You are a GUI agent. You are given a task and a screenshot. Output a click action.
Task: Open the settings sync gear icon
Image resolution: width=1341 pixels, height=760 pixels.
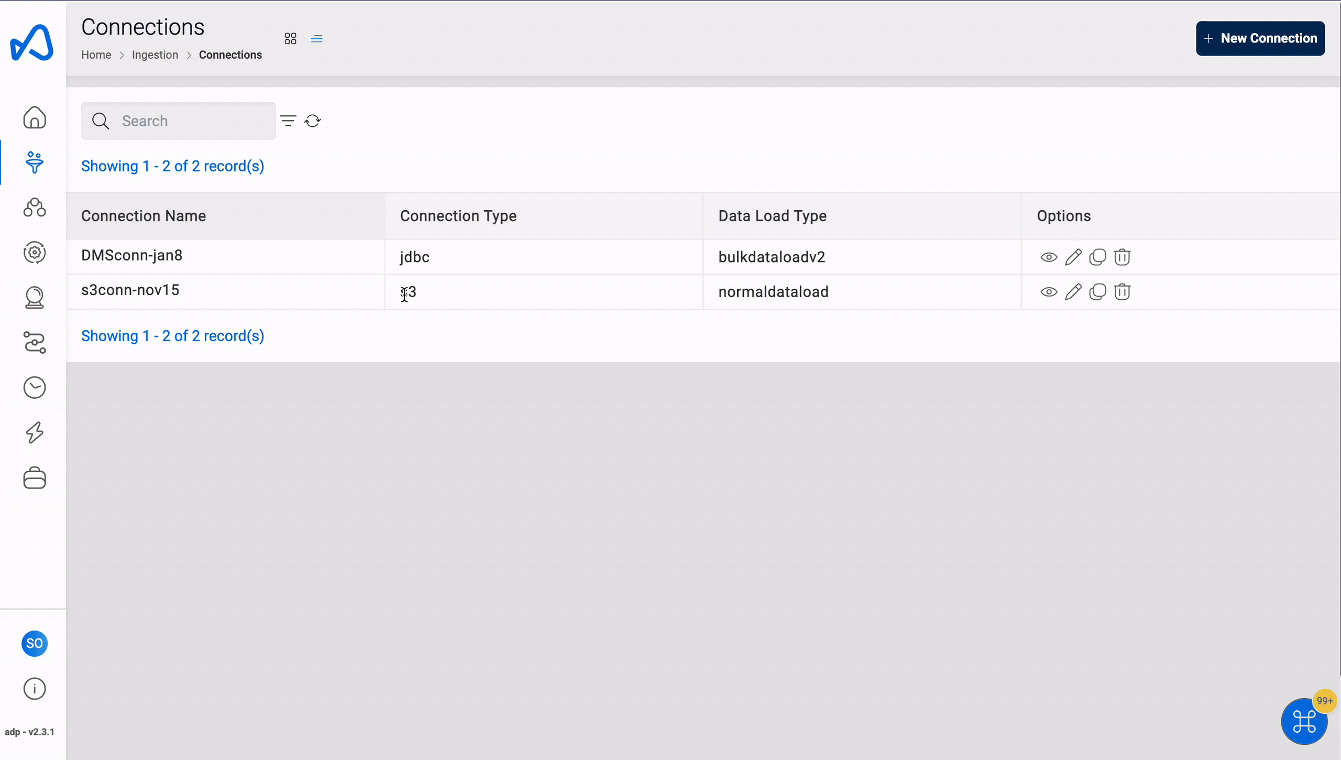[x=34, y=253]
